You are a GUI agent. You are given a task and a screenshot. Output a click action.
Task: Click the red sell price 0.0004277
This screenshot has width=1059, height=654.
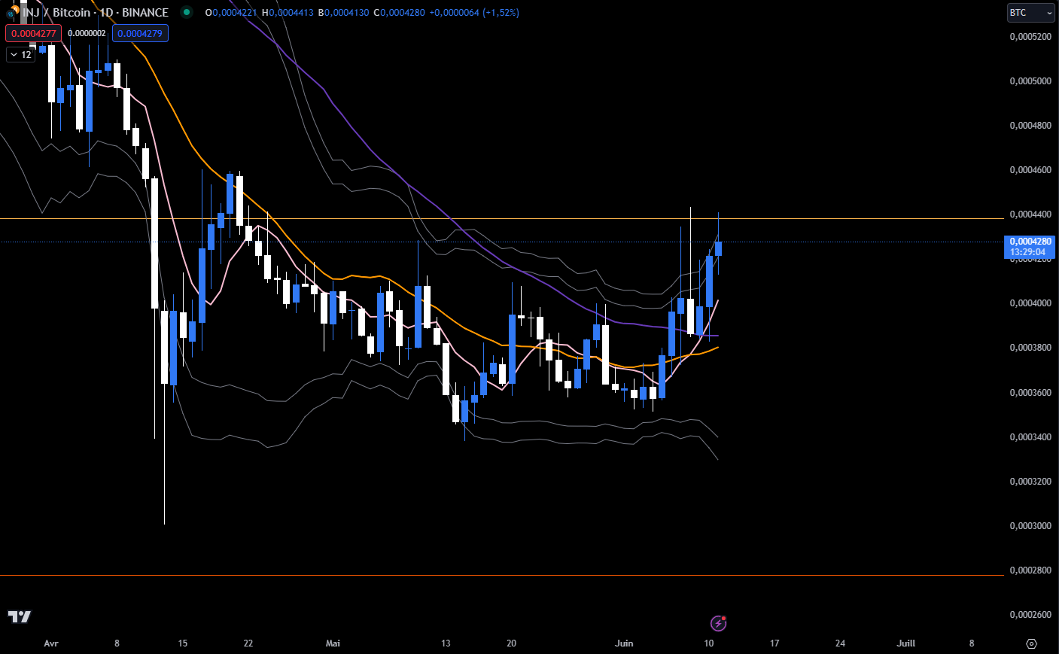(32, 33)
